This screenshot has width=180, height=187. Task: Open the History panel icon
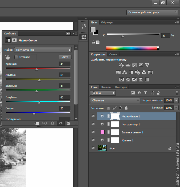point(83,26)
